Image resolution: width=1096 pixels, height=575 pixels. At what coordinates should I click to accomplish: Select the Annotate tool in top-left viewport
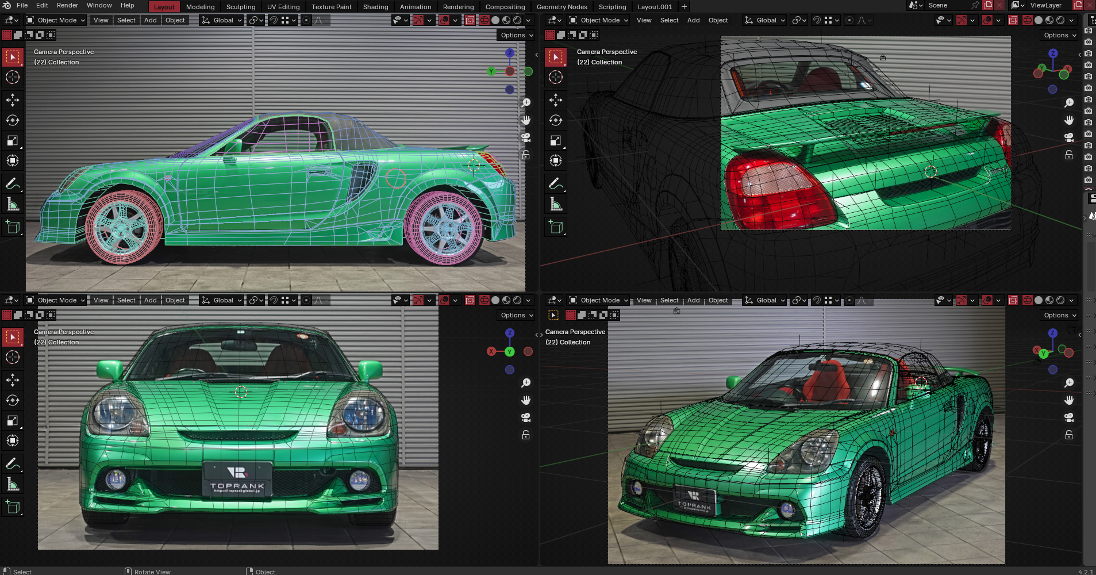(13, 184)
